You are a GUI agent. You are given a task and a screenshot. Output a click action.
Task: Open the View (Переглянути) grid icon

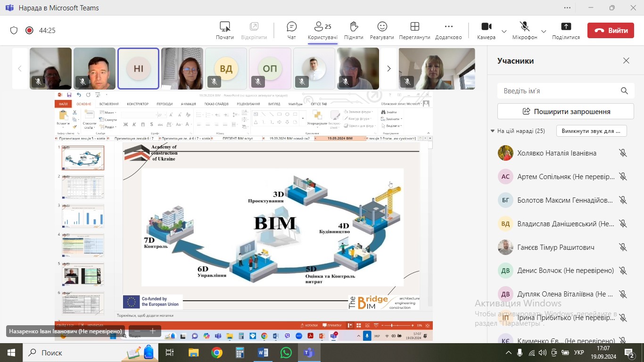click(414, 27)
